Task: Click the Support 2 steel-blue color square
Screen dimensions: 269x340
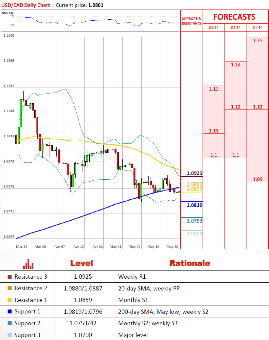Action: click(9, 323)
